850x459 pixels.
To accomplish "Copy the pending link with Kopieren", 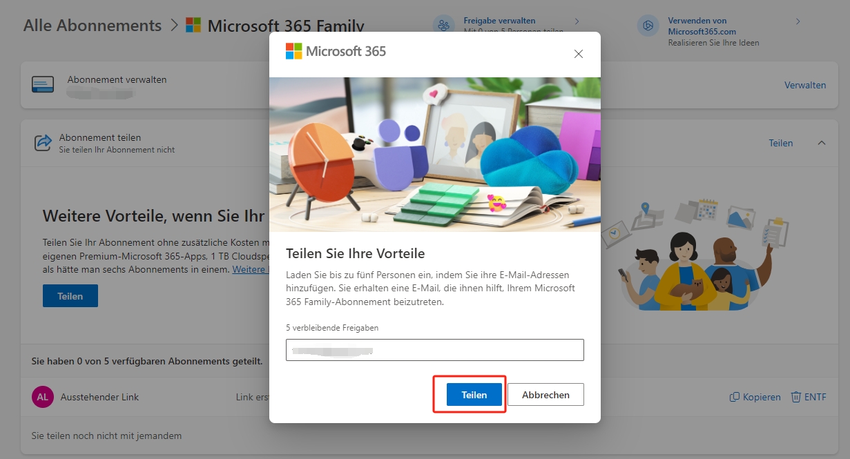I will 755,397.
